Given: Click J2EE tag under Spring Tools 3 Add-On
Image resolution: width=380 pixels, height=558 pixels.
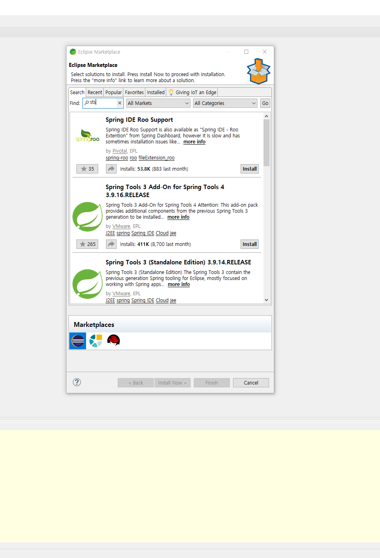Looking at the screenshot, I should (110, 233).
